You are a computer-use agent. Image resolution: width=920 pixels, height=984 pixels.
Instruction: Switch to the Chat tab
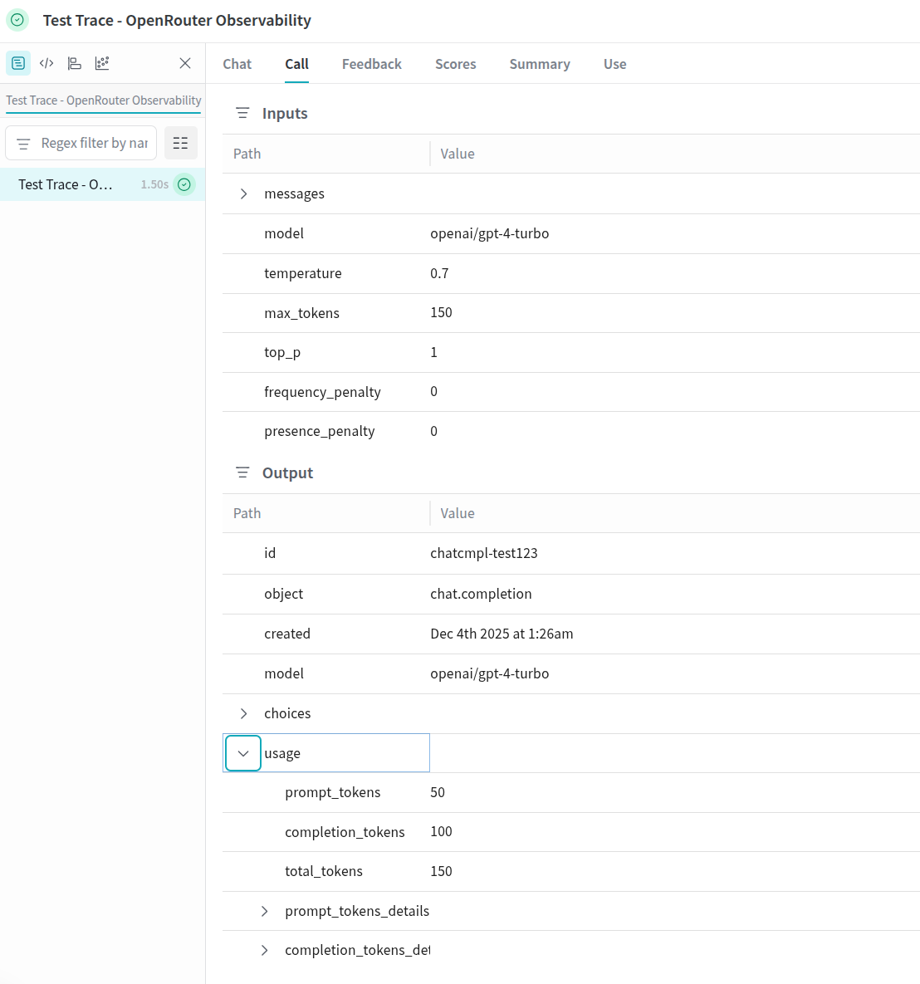pyautogui.click(x=237, y=64)
